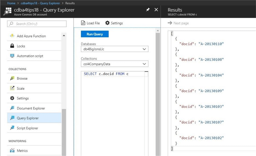The width and height of the screenshot is (256, 156).
Task: Click result value "A-20130107"
Action: [211, 122]
